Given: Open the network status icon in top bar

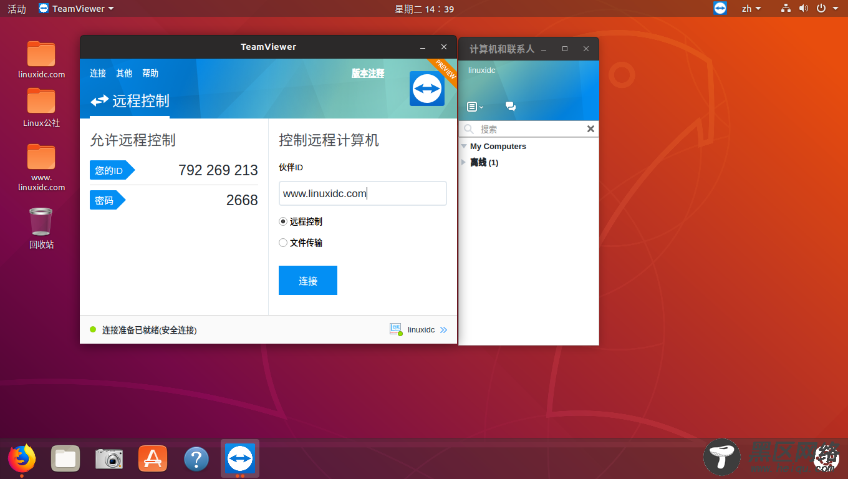Looking at the screenshot, I should point(786,8).
